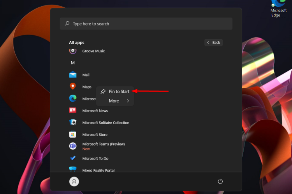Click the Type here to search field
292x194 pixels.
coord(146,24)
